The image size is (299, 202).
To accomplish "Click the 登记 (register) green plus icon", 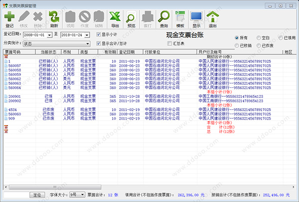I will pyautogui.click(x=9, y=16).
